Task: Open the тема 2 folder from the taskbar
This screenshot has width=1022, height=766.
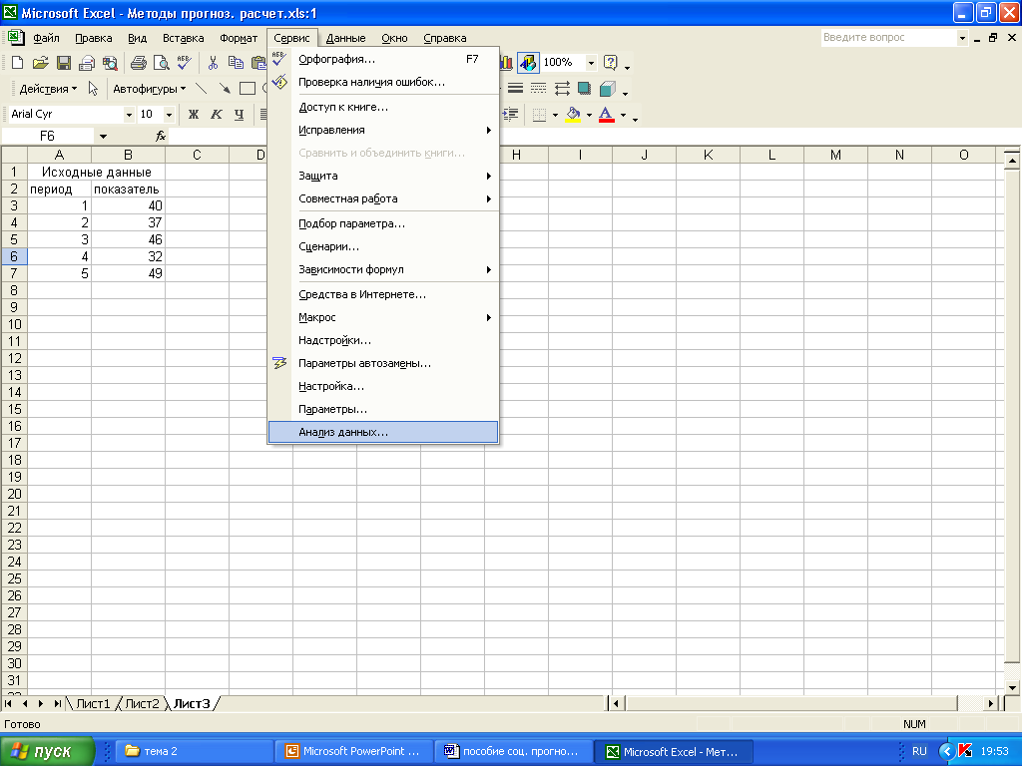Action: [194, 752]
